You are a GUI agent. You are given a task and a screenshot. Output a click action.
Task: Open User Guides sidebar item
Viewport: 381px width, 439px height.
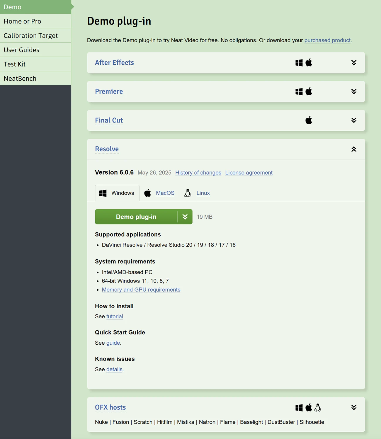[35, 50]
